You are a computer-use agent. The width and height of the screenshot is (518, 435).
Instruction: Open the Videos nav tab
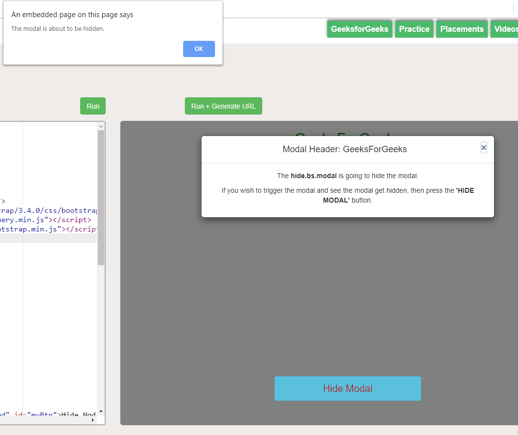(x=504, y=29)
